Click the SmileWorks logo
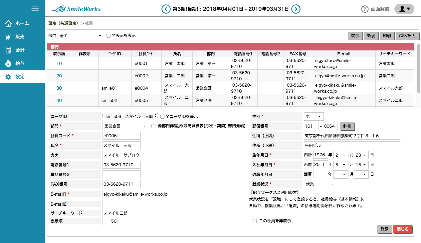Image resolution: width=421 pixels, height=243 pixels. [x=77, y=9]
